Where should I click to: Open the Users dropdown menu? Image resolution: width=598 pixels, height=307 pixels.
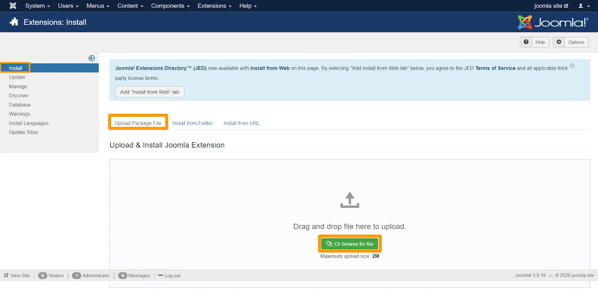tap(68, 6)
